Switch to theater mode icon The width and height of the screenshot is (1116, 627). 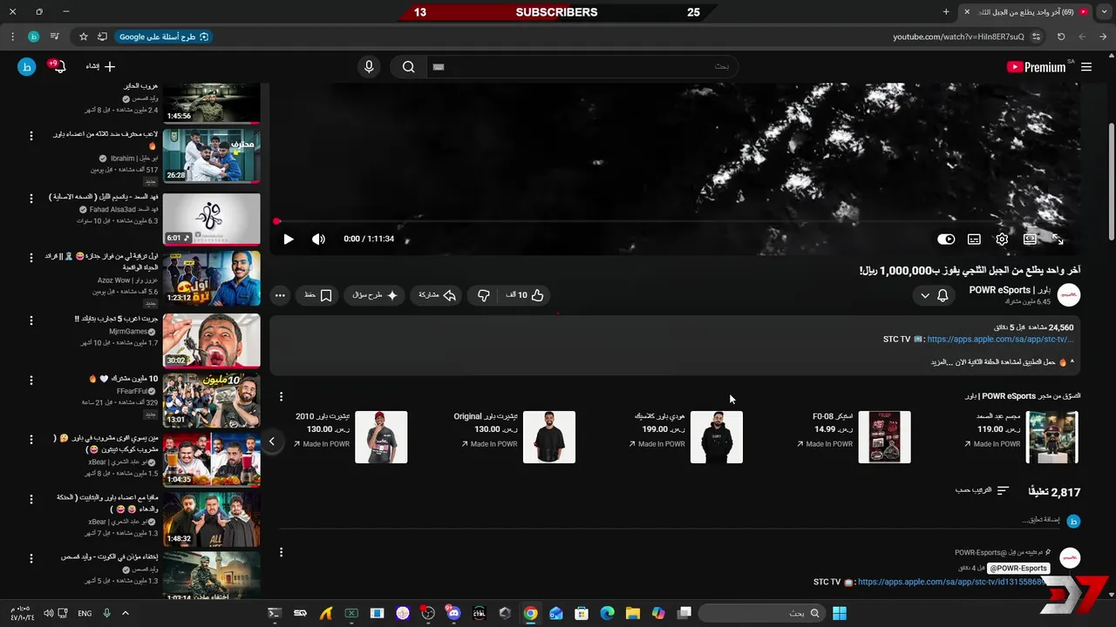click(1030, 239)
